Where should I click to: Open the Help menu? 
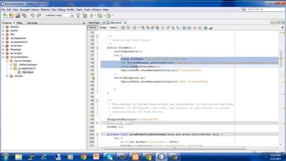(x=105, y=10)
